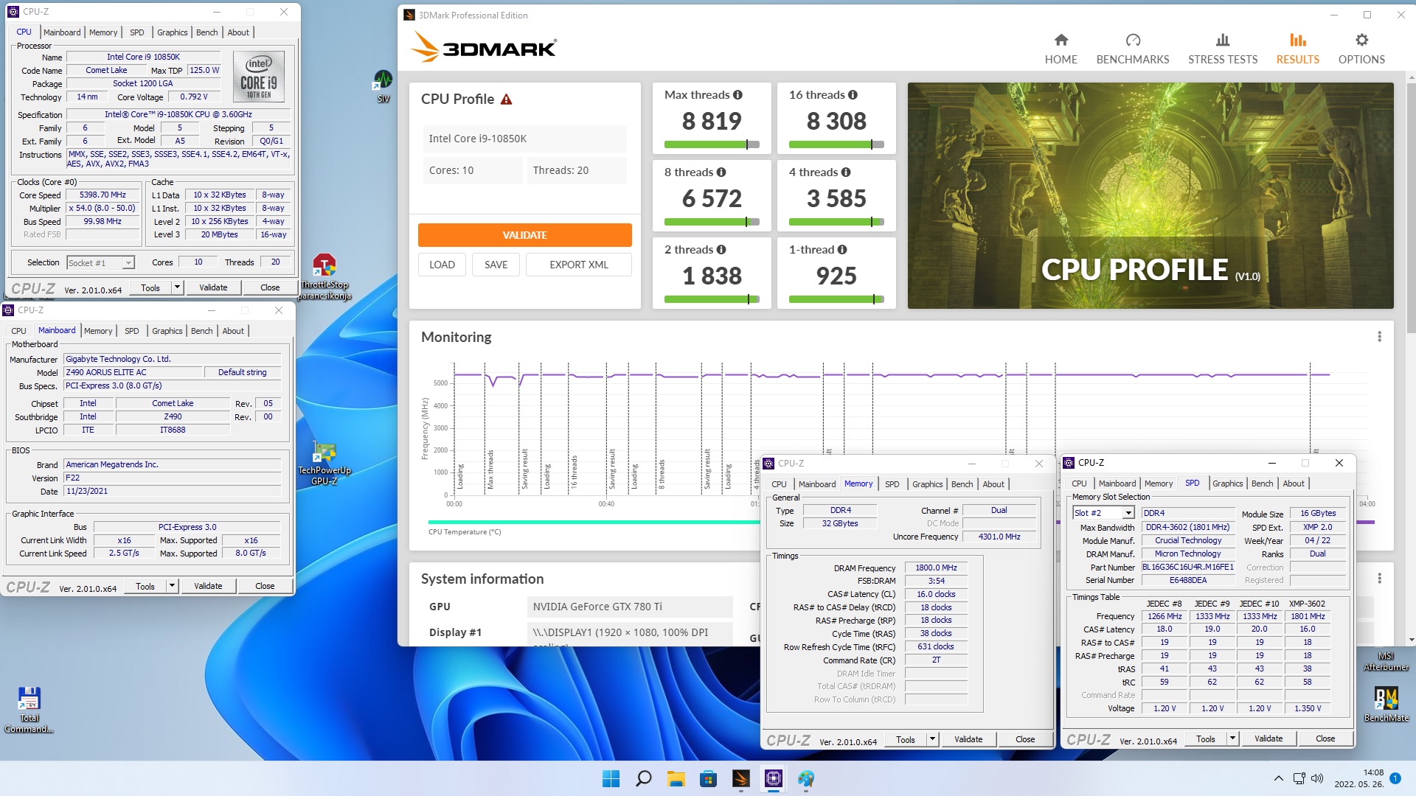The height and width of the screenshot is (796, 1416).
Task: Open Benchmarks gauge icon in 3DMark
Action: (1133, 40)
